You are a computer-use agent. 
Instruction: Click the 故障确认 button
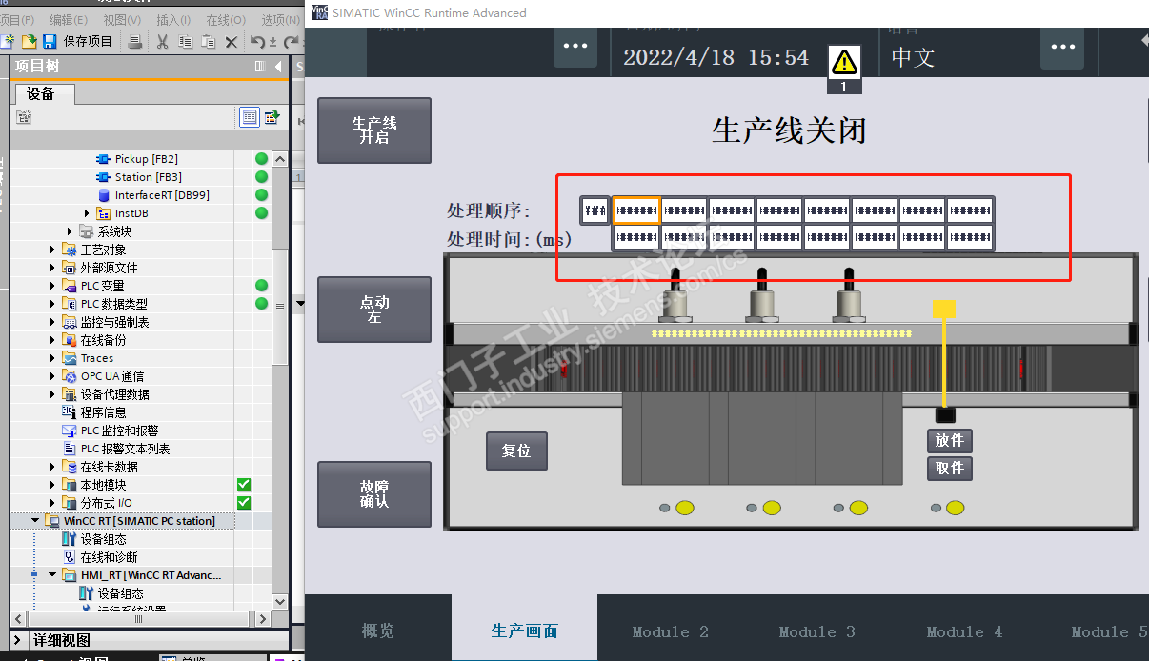coord(374,494)
